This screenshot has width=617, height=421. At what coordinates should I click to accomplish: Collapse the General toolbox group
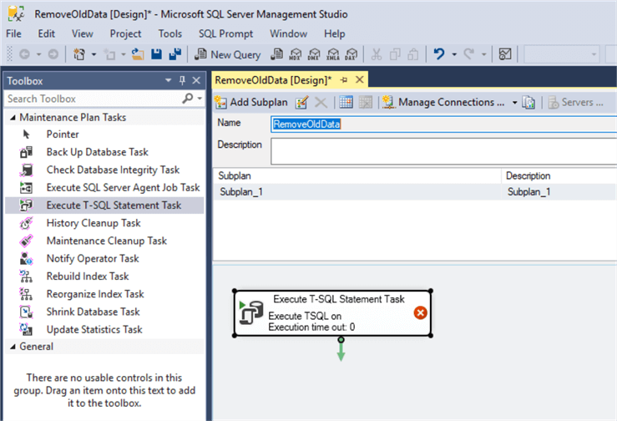click(13, 347)
